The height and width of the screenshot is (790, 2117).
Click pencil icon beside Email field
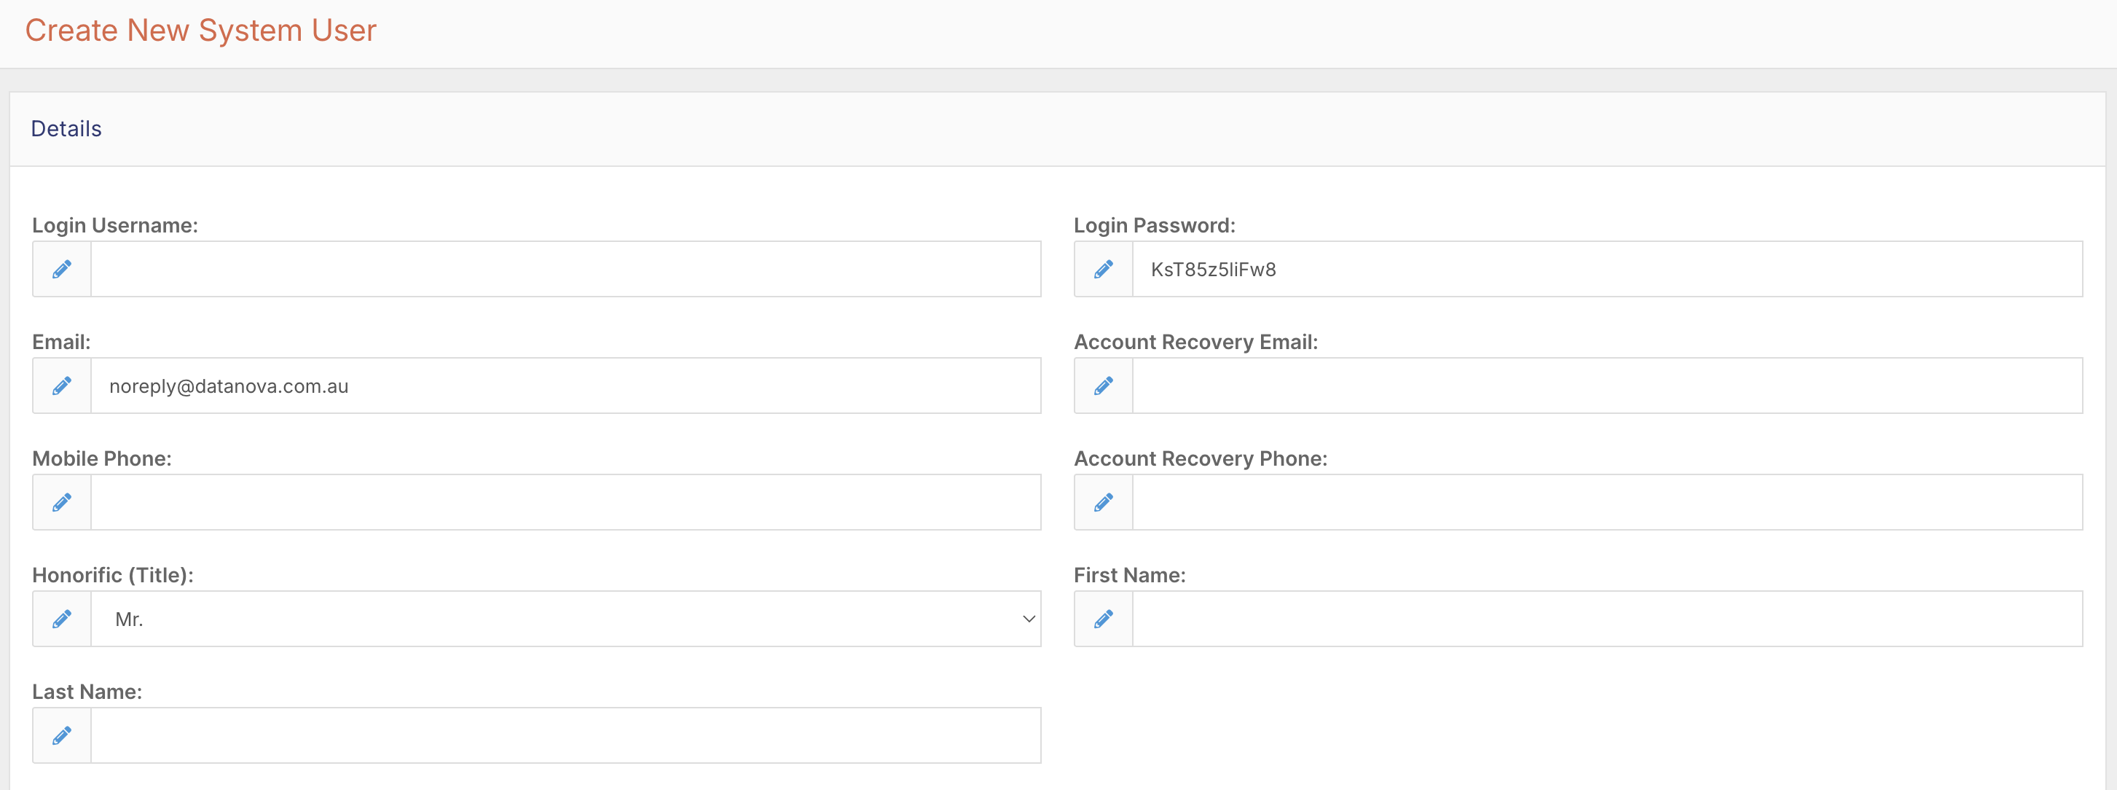[62, 386]
